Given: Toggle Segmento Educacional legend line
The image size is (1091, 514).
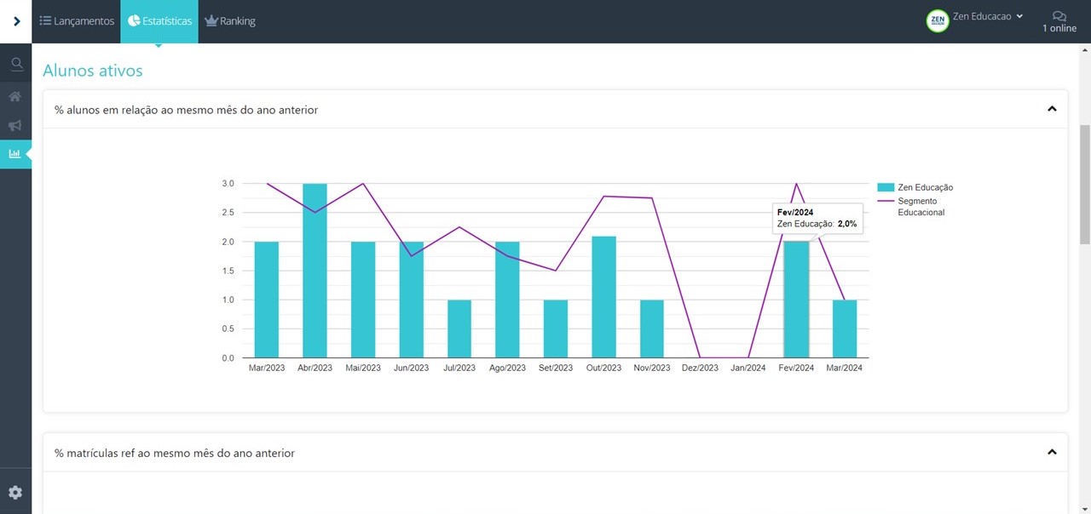Looking at the screenshot, I should (911, 207).
